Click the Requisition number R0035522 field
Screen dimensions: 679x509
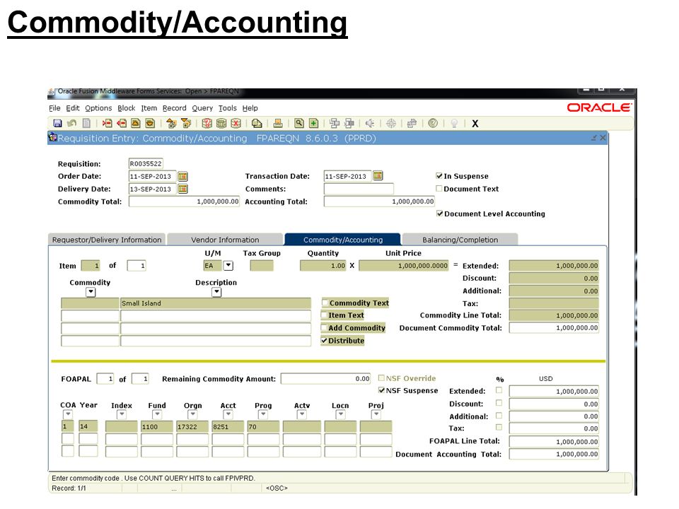click(146, 163)
